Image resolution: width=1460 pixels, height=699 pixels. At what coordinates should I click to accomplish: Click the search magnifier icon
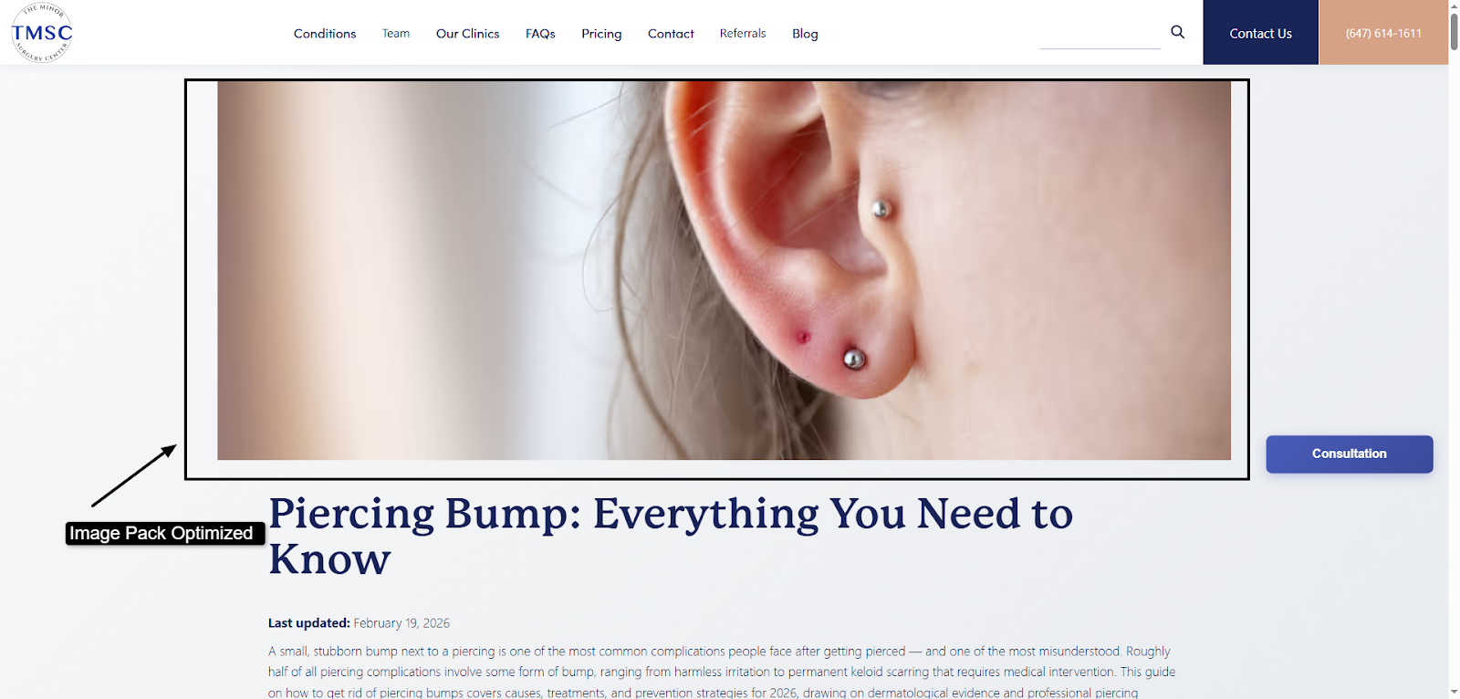(x=1178, y=32)
